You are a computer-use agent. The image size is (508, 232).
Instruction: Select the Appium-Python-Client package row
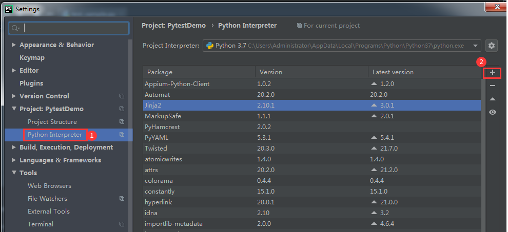(x=312, y=84)
